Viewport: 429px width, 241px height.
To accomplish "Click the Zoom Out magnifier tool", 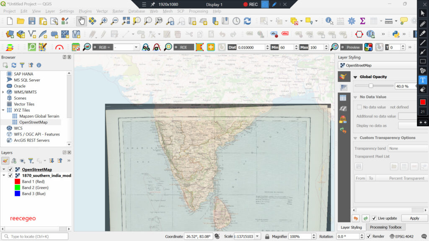I will (114, 21).
